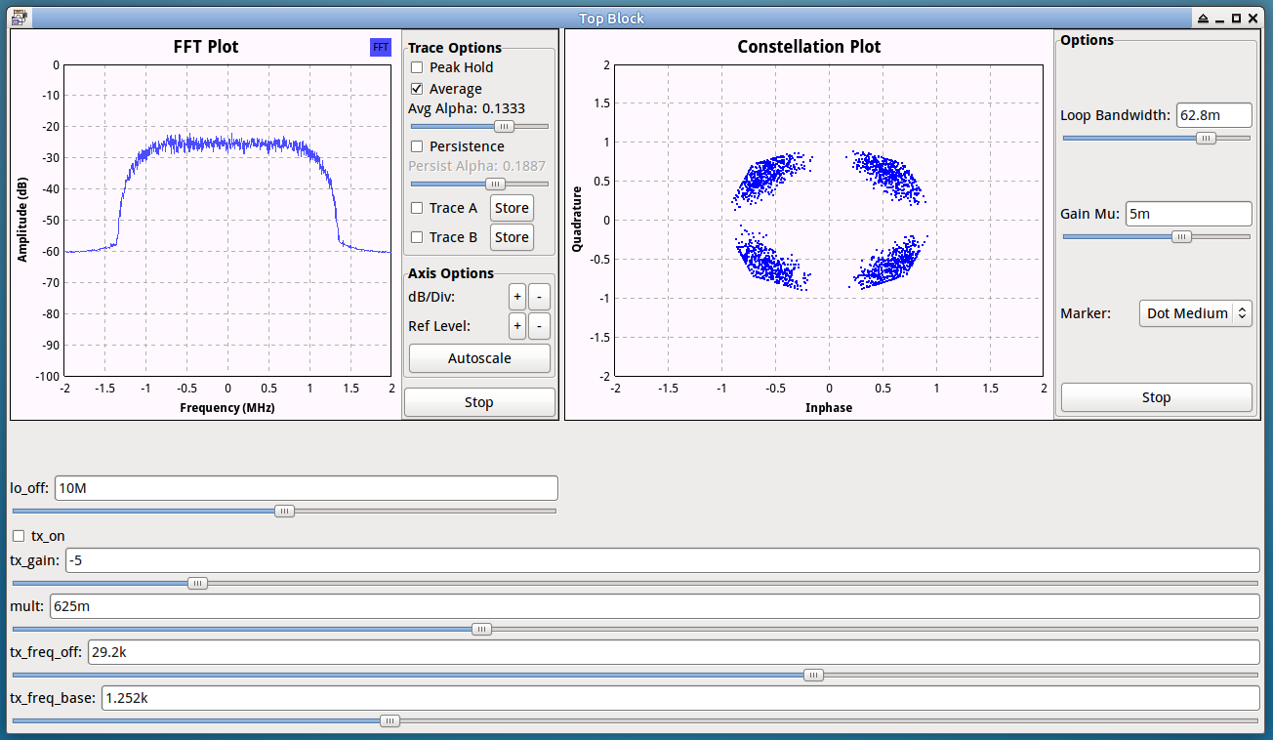Screen dimensions: 1273x740
Task: Click the Frequency (MHz) axis label
Action: coord(227,408)
